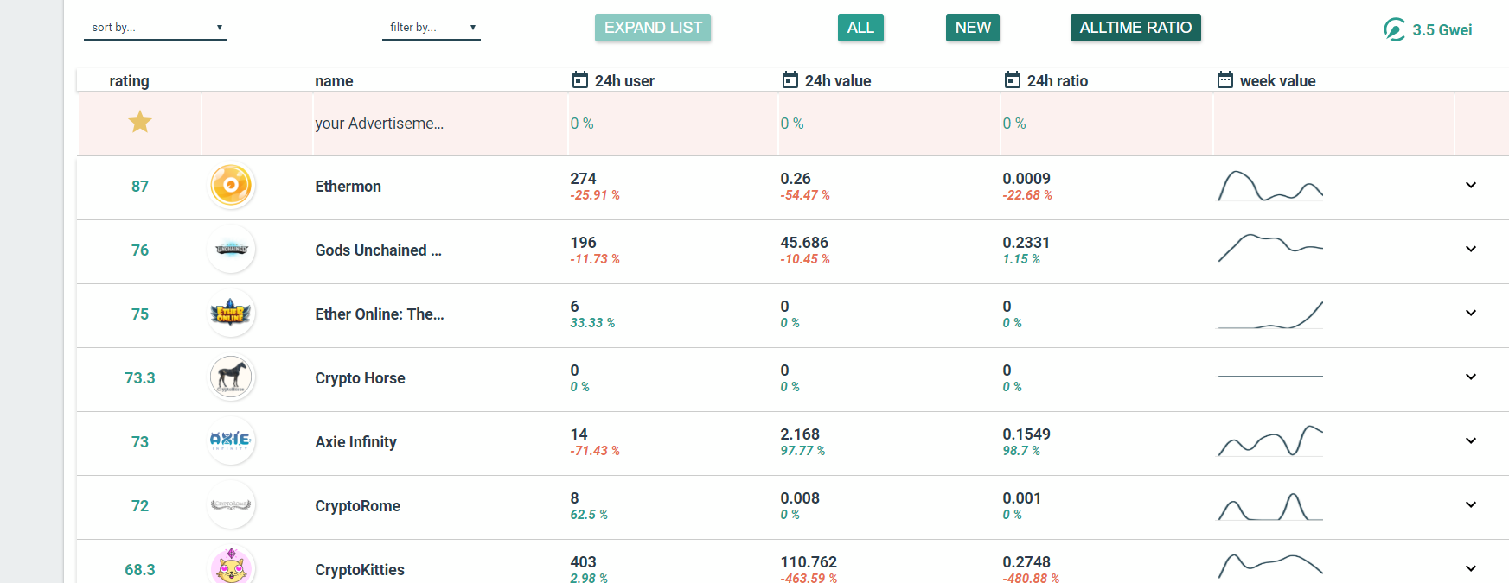Image resolution: width=1509 pixels, height=583 pixels.
Task: Open the sort by dropdown
Action: tap(156, 28)
